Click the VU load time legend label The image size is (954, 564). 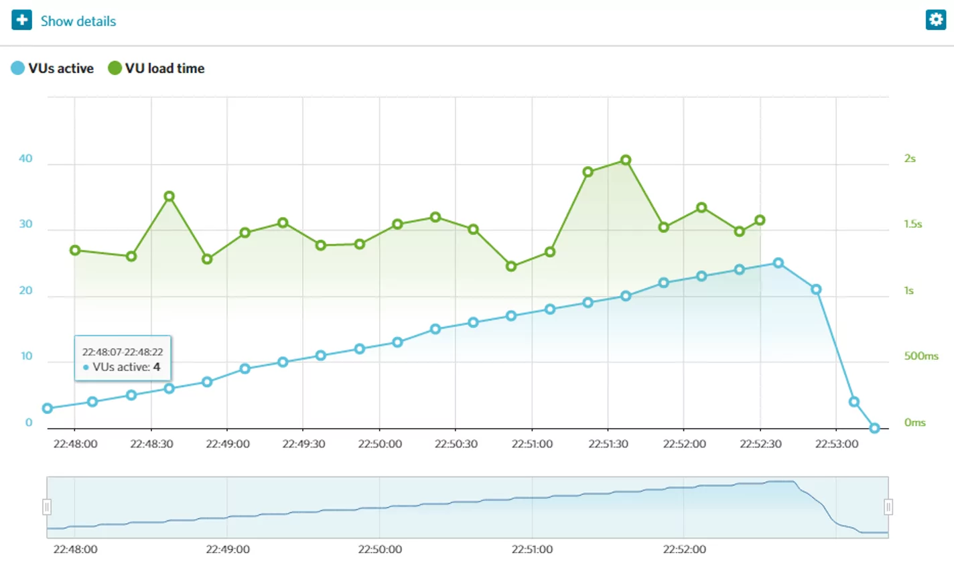click(165, 68)
